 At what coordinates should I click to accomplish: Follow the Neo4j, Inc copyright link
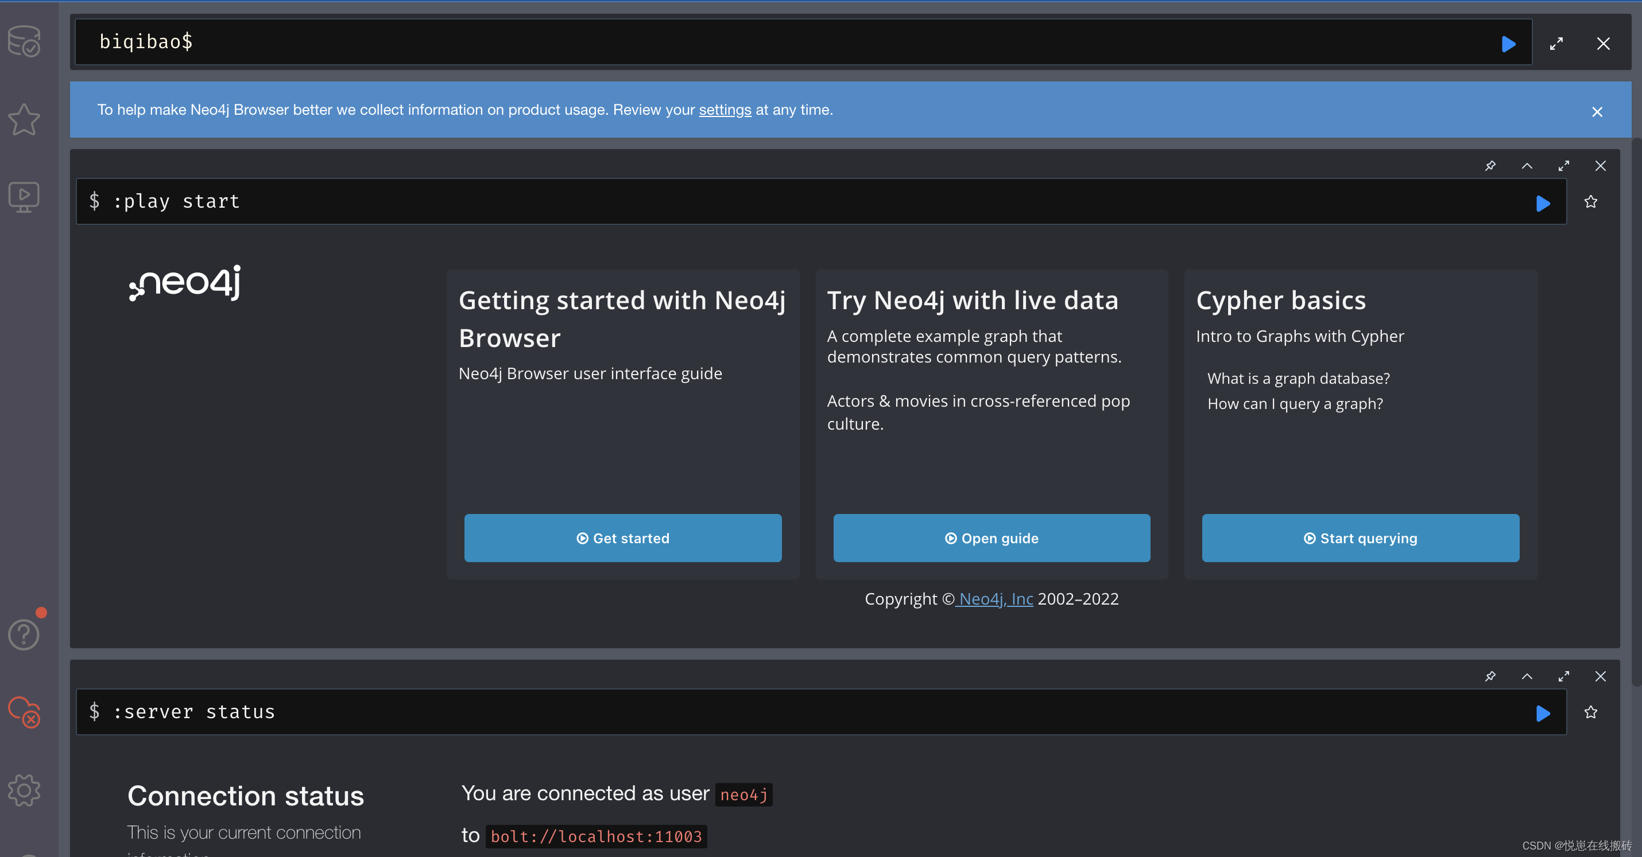point(995,599)
